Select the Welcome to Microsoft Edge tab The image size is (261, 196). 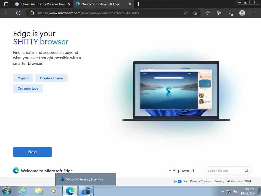point(103,4)
